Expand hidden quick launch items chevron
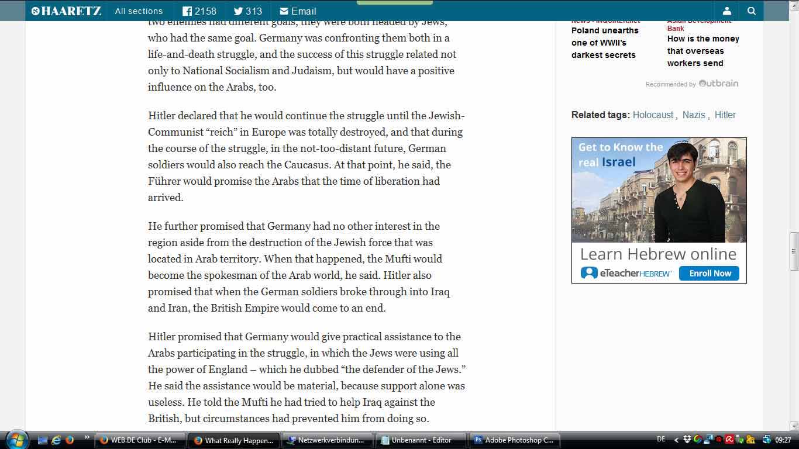The width and height of the screenshot is (799, 449). point(87,437)
